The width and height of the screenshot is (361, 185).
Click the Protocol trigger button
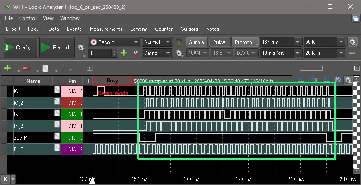click(x=245, y=42)
